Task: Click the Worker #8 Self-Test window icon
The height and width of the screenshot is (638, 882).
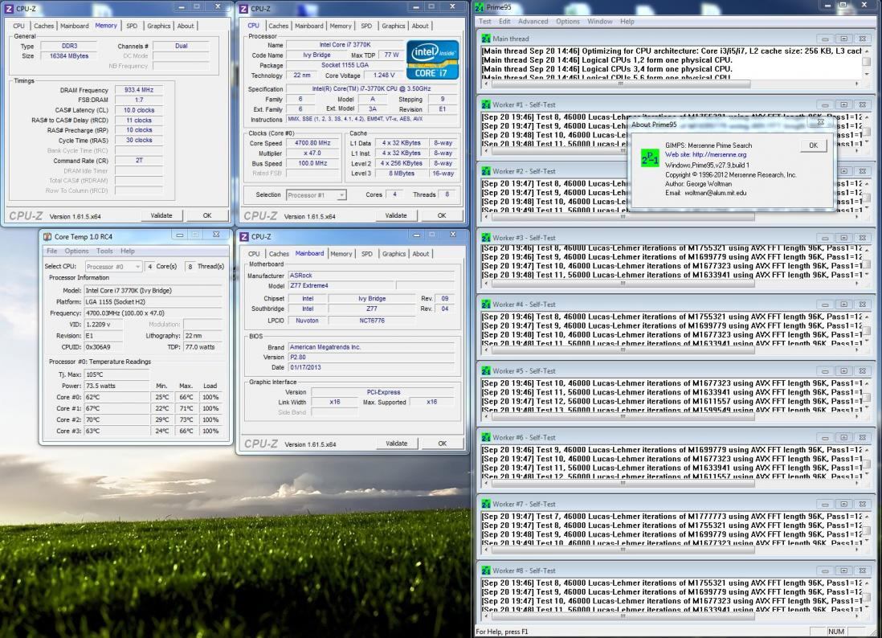Action: coord(486,571)
